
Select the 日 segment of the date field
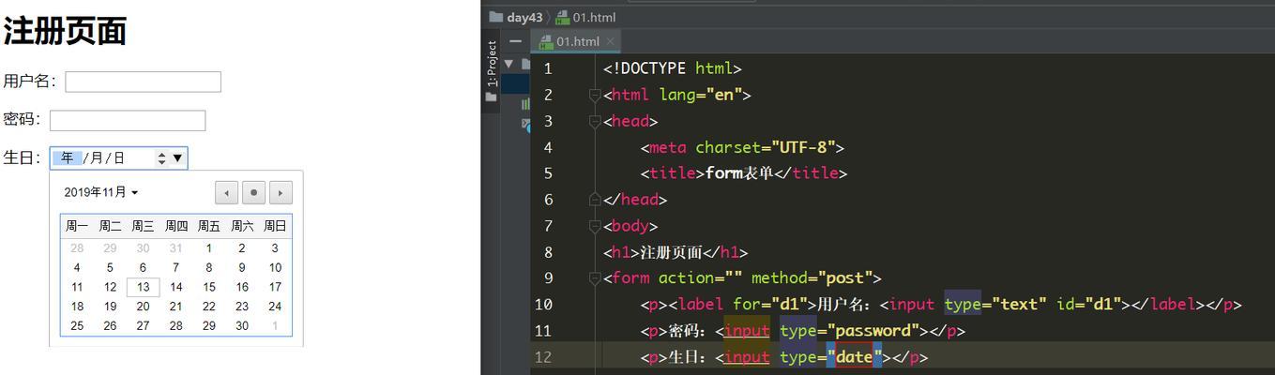tap(118, 158)
